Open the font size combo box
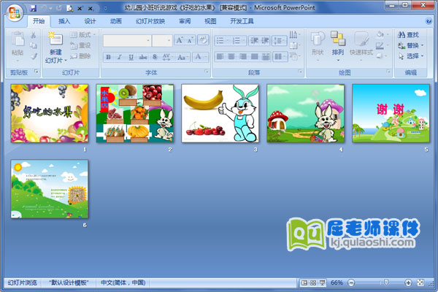 (x=162, y=41)
